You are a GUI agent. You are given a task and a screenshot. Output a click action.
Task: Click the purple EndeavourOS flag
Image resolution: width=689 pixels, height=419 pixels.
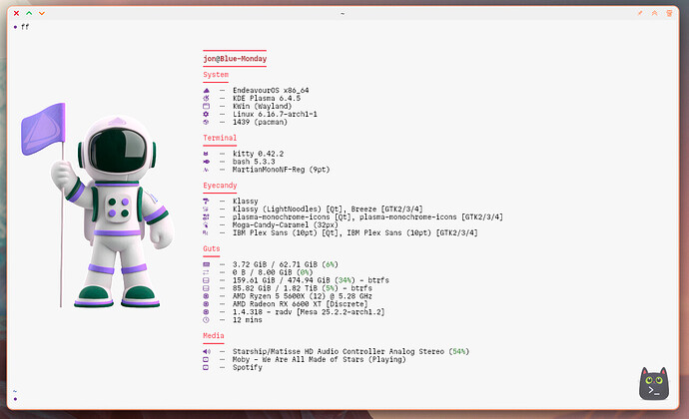(x=43, y=129)
